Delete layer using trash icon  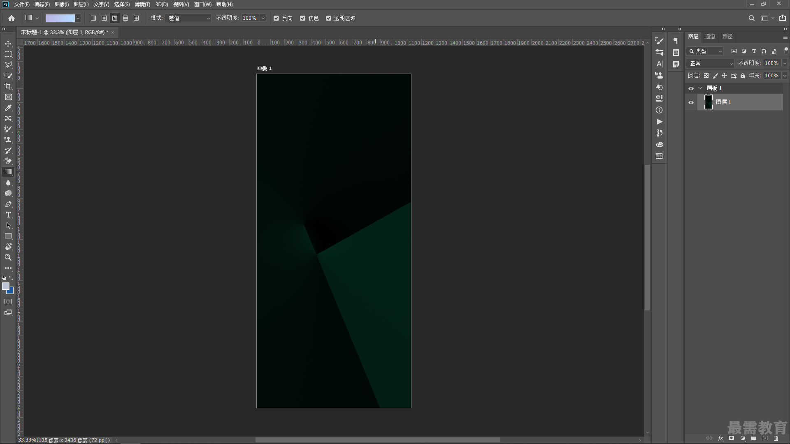coord(776,438)
